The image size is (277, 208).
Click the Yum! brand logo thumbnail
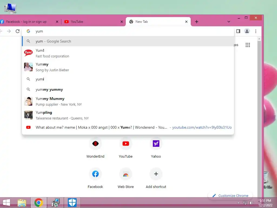point(28,53)
